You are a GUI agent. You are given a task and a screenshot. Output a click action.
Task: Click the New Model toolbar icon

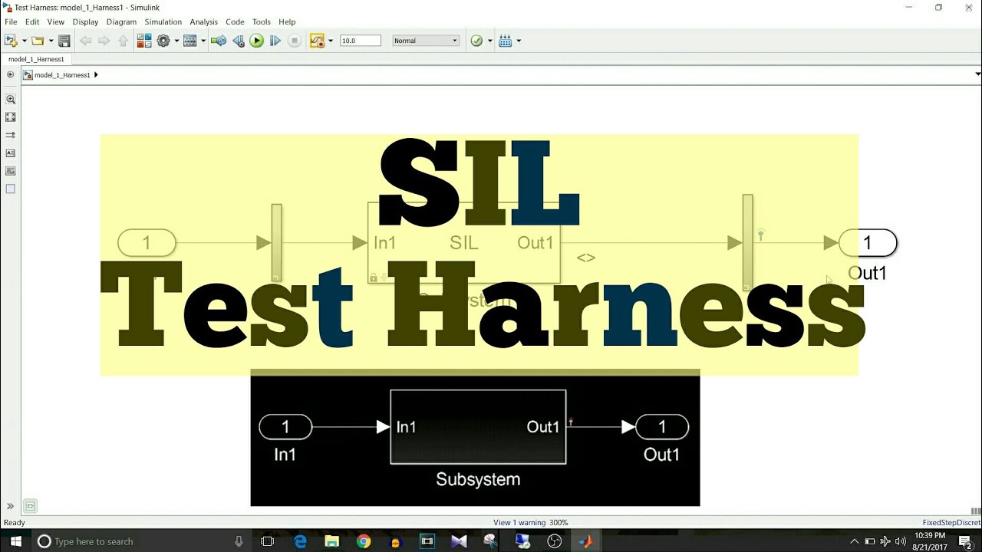(11, 41)
